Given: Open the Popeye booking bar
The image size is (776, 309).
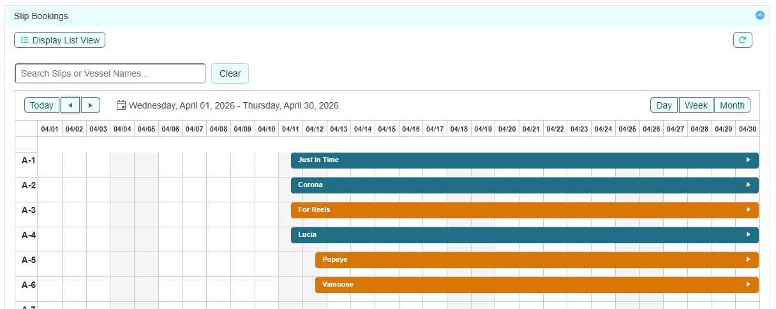Looking at the screenshot, I should coord(537,260).
